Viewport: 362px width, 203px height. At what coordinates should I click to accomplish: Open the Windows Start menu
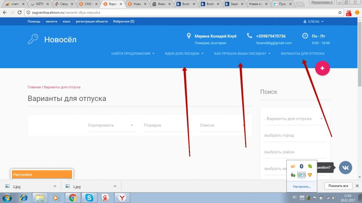pyautogui.click(x=7, y=198)
